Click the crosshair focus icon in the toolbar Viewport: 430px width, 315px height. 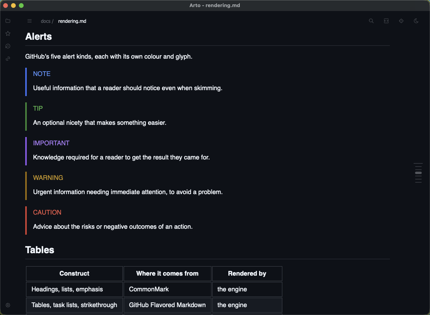pos(401,21)
